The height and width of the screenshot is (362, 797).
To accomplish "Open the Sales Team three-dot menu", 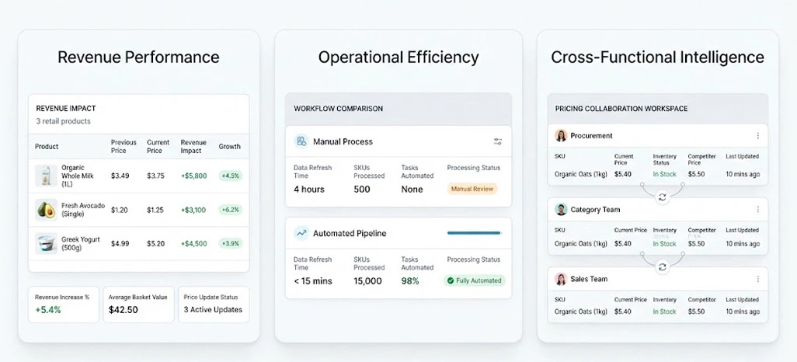I will (758, 279).
